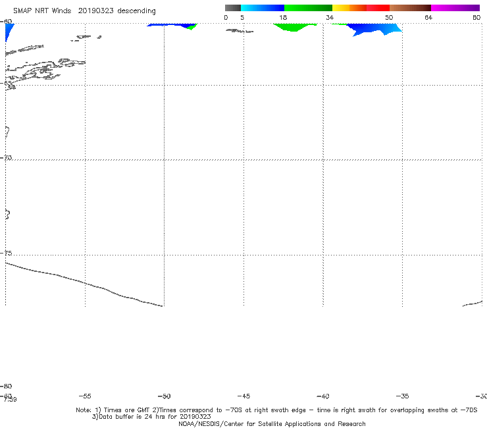This screenshot has width=487, height=428.
Task: Click the latitude label "-70"
Action: pyautogui.click(x=6, y=157)
